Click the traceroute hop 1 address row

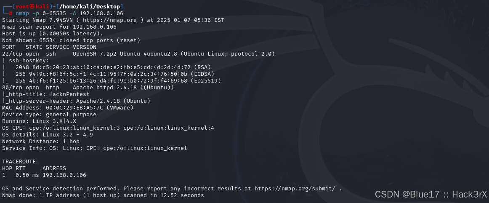(44, 175)
